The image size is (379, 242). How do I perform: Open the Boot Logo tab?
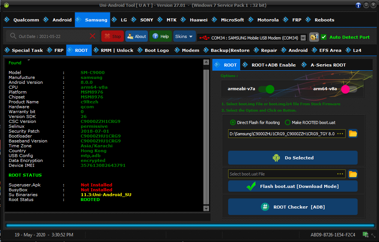tap(153, 50)
